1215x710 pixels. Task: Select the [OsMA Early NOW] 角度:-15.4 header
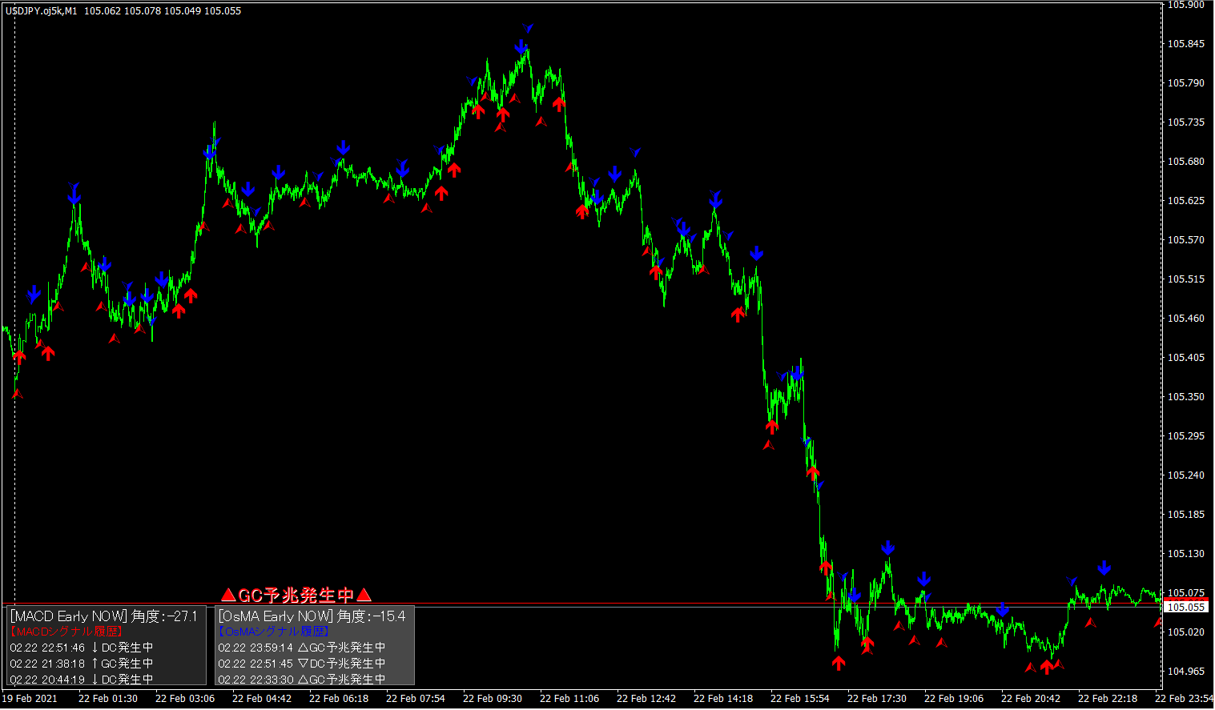click(312, 616)
